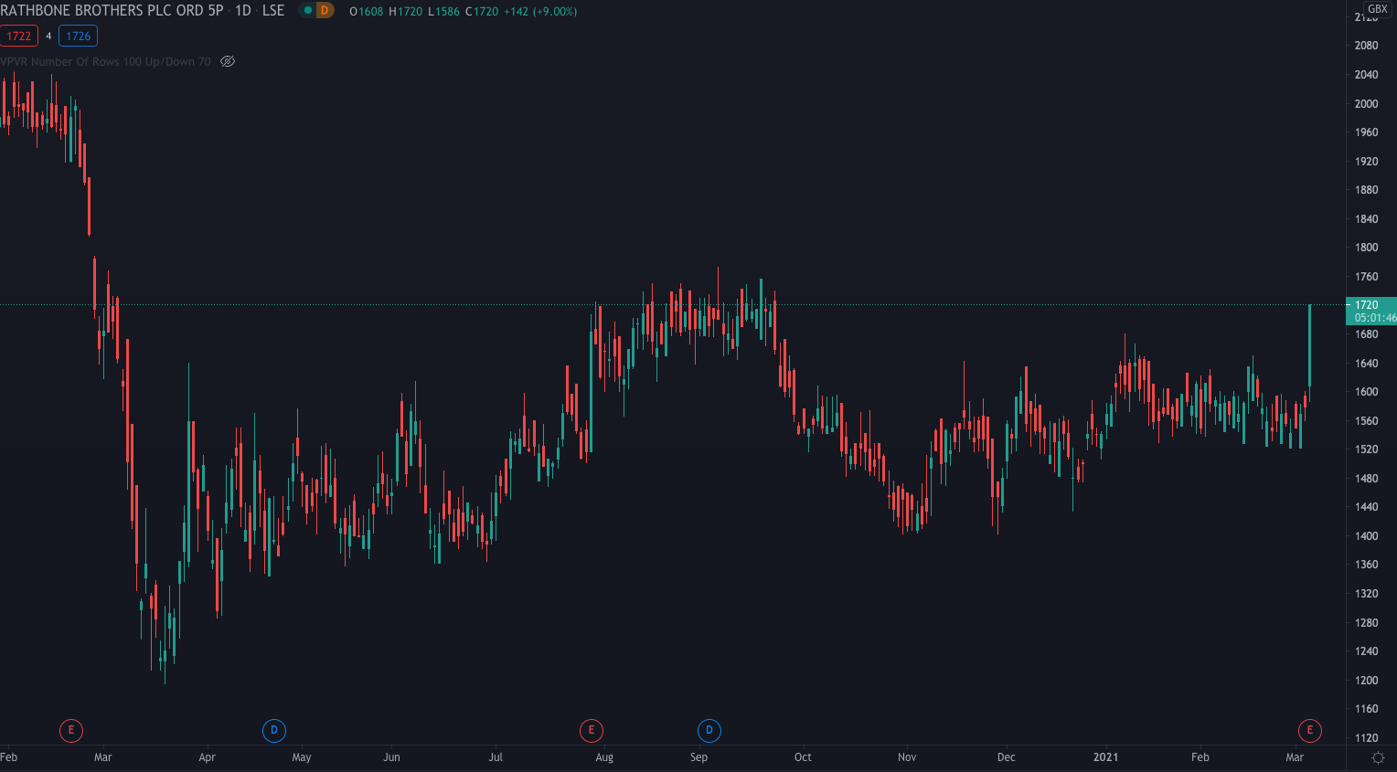Click the Rathbone Brothers PLC symbol title
Screen dimensions: 1397x772
pos(112,11)
